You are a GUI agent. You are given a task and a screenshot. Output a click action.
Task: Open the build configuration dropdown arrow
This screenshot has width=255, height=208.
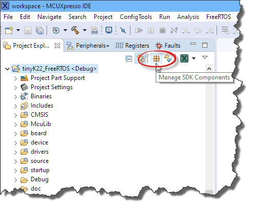tap(65, 30)
